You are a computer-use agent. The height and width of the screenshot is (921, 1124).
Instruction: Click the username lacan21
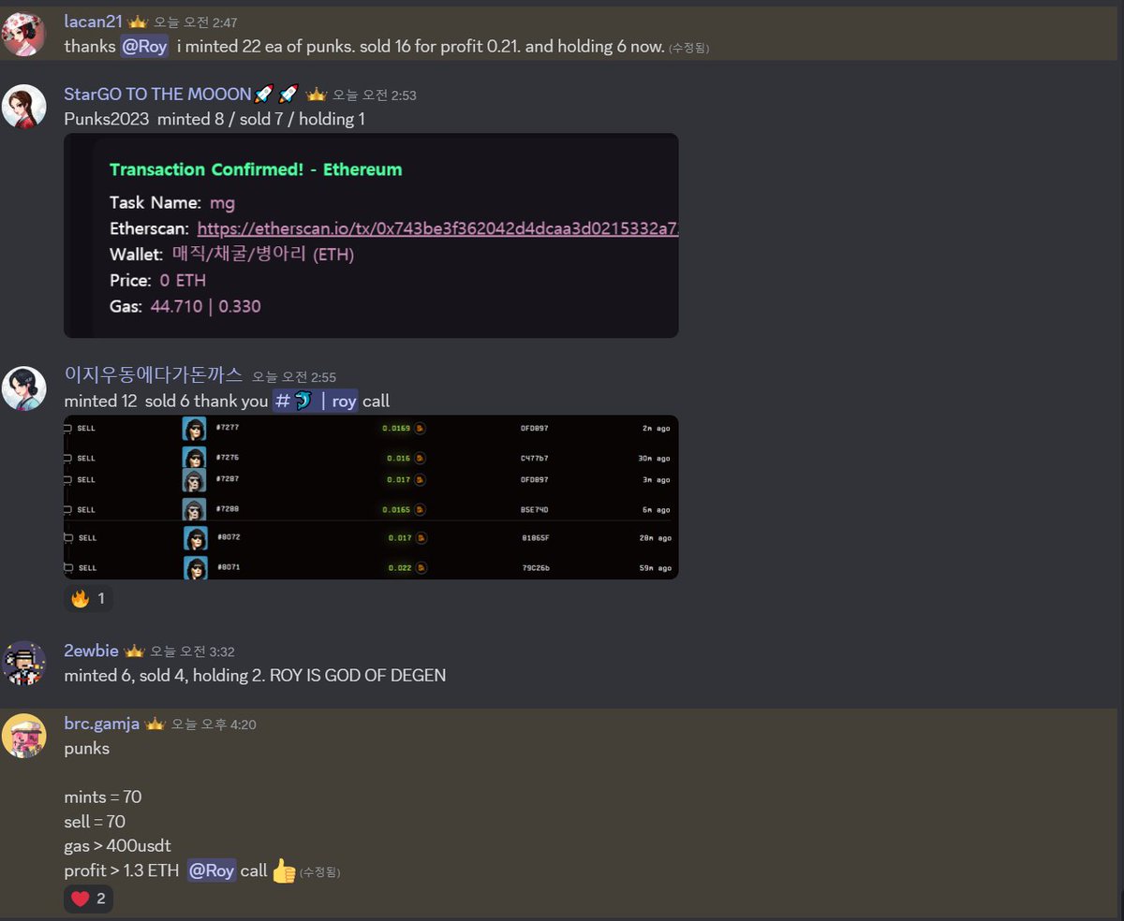pyautogui.click(x=94, y=22)
